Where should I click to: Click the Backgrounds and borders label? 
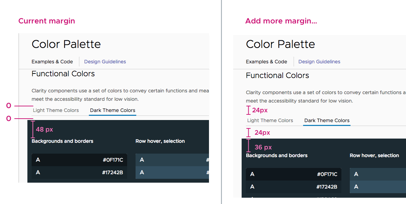pos(62,141)
